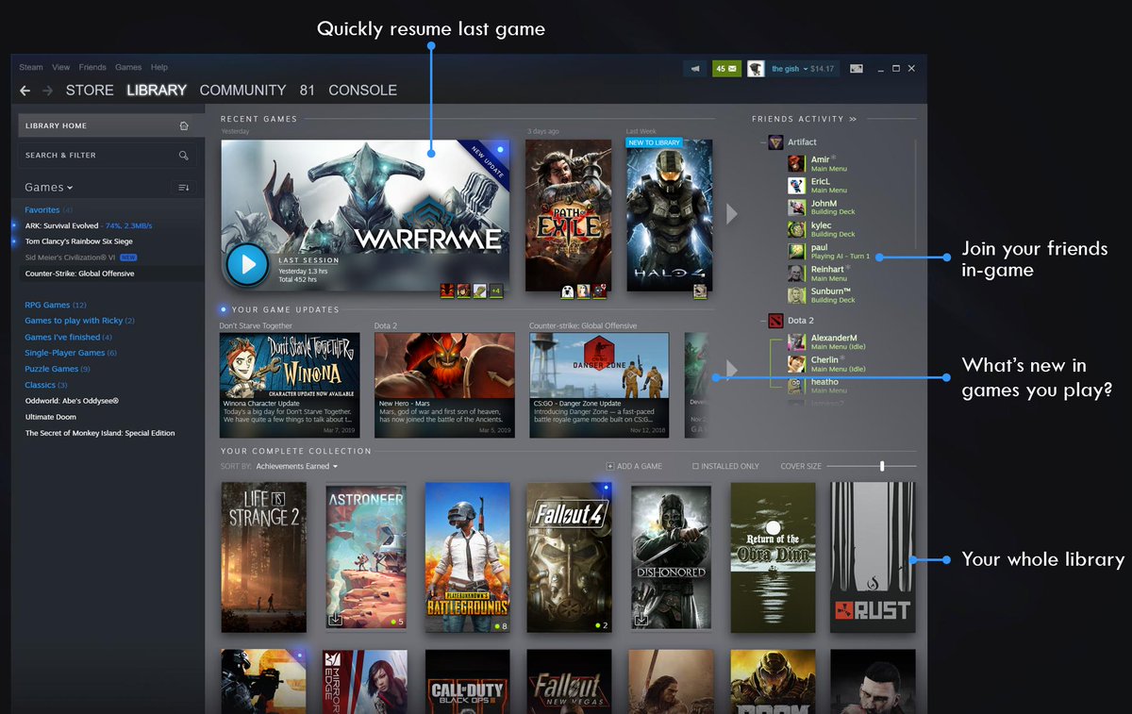The image size is (1132, 714).
Task: Show next recent games with arrow
Action: pyautogui.click(x=731, y=215)
